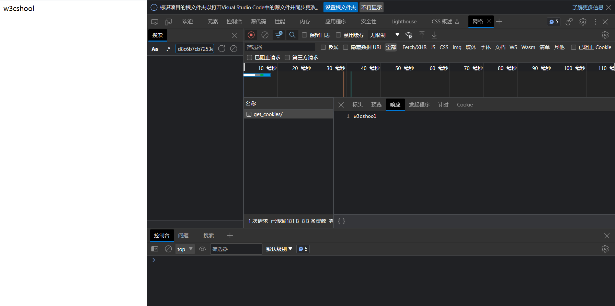Open console settings gear
615x306 pixels.
point(605,249)
